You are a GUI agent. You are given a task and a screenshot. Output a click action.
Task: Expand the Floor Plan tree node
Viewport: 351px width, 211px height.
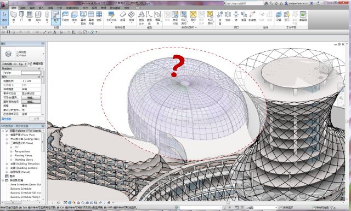7,134
